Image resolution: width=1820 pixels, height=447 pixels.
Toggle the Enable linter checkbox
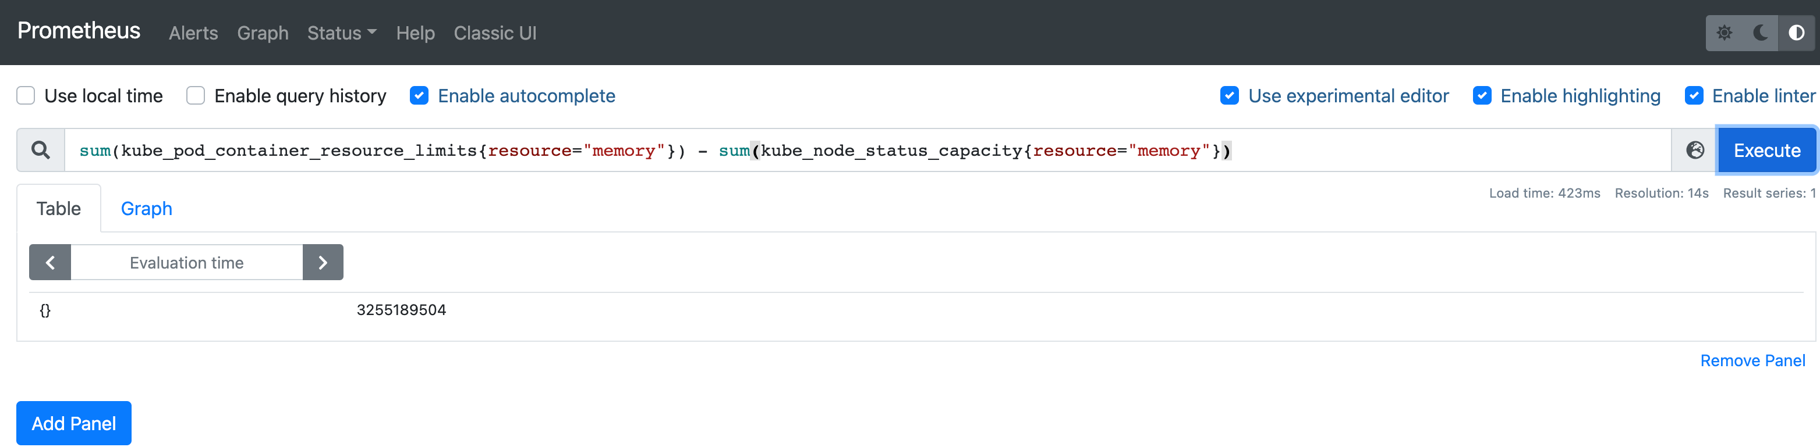pos(1694,95)
